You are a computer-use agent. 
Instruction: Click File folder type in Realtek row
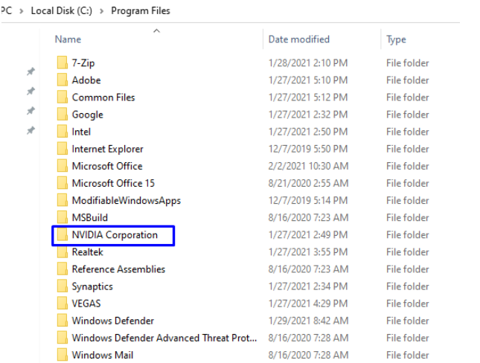point(408,252)
